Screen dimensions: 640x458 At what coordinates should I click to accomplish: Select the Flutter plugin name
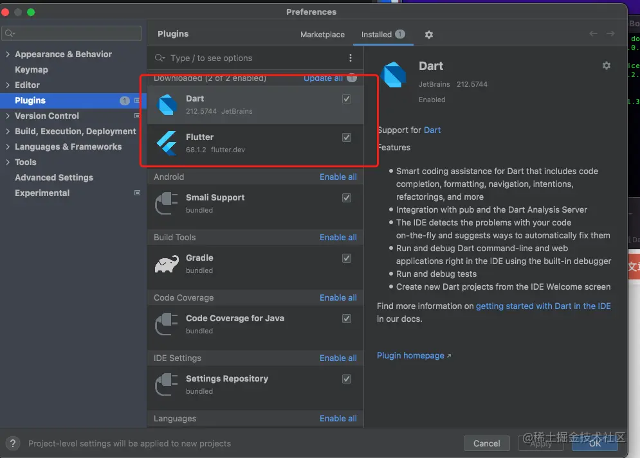coord(199,137)
